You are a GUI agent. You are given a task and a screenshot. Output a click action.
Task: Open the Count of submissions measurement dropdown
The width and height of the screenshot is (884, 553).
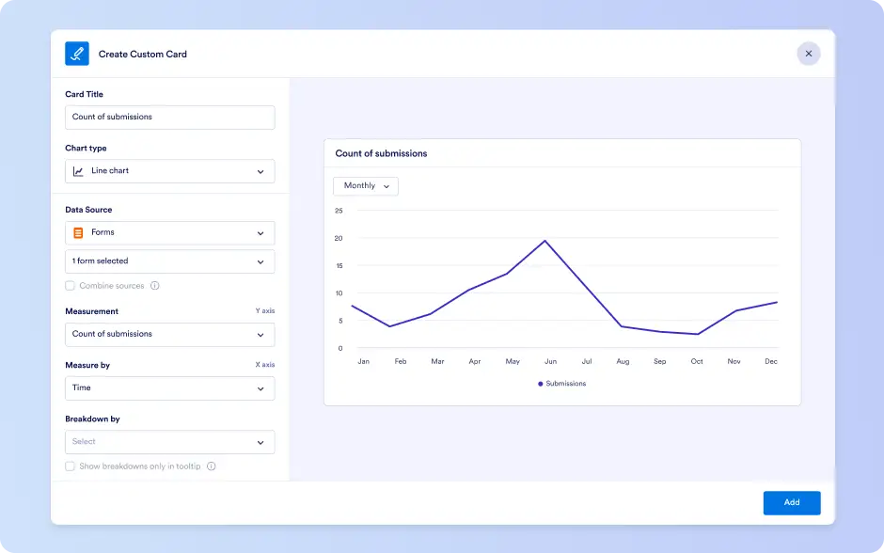(x=169, y=334)
